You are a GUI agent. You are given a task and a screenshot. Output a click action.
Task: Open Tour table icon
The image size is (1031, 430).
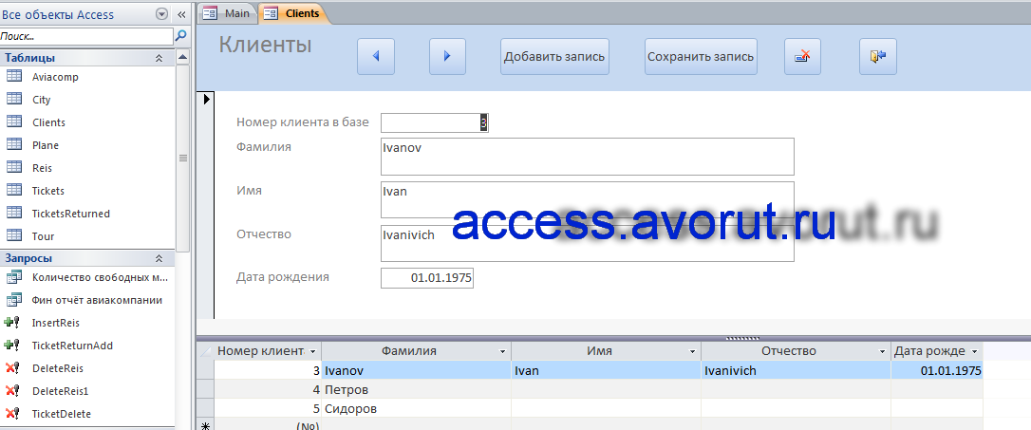pos(14,236)
